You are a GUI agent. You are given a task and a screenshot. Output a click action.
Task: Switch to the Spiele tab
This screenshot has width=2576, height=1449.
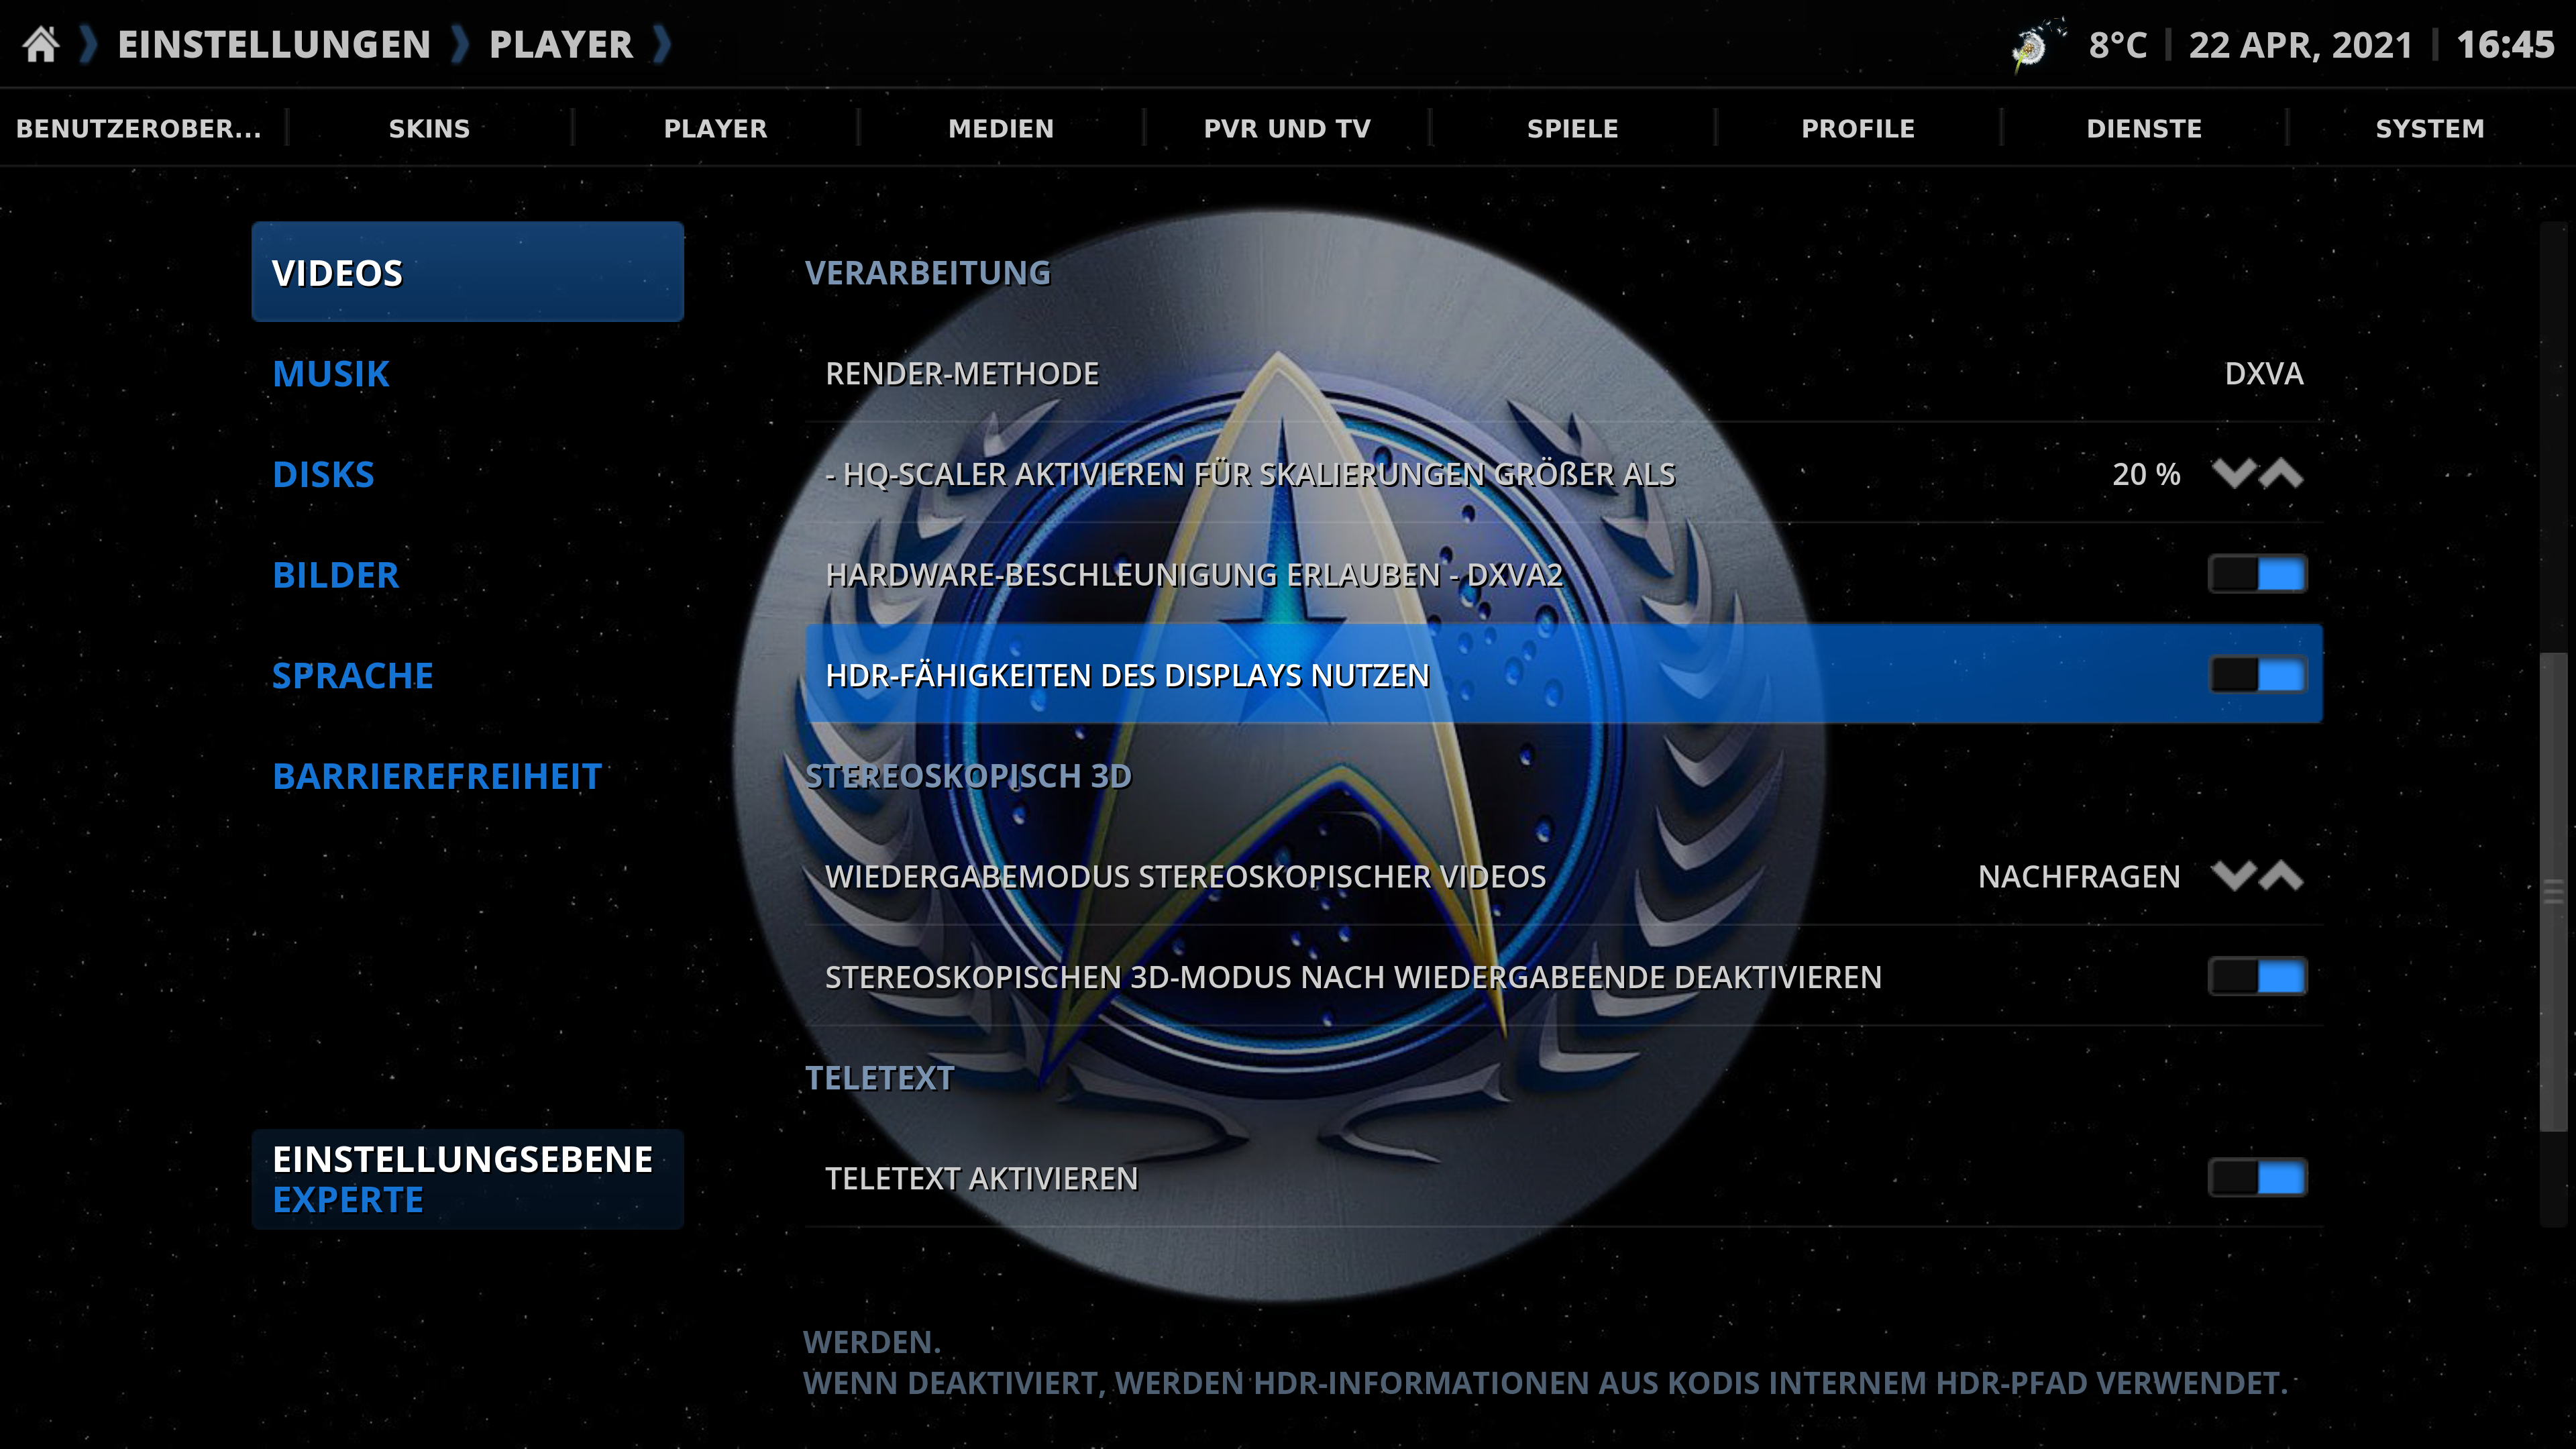[x=1572, y=128]
